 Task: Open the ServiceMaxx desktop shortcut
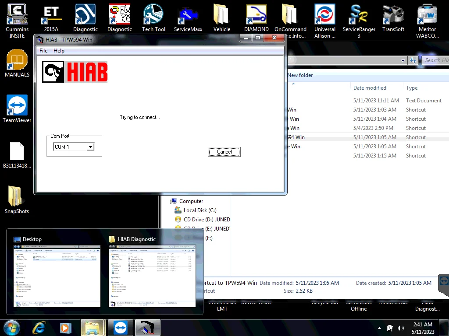pyautogui.click(x=188, y=15)
